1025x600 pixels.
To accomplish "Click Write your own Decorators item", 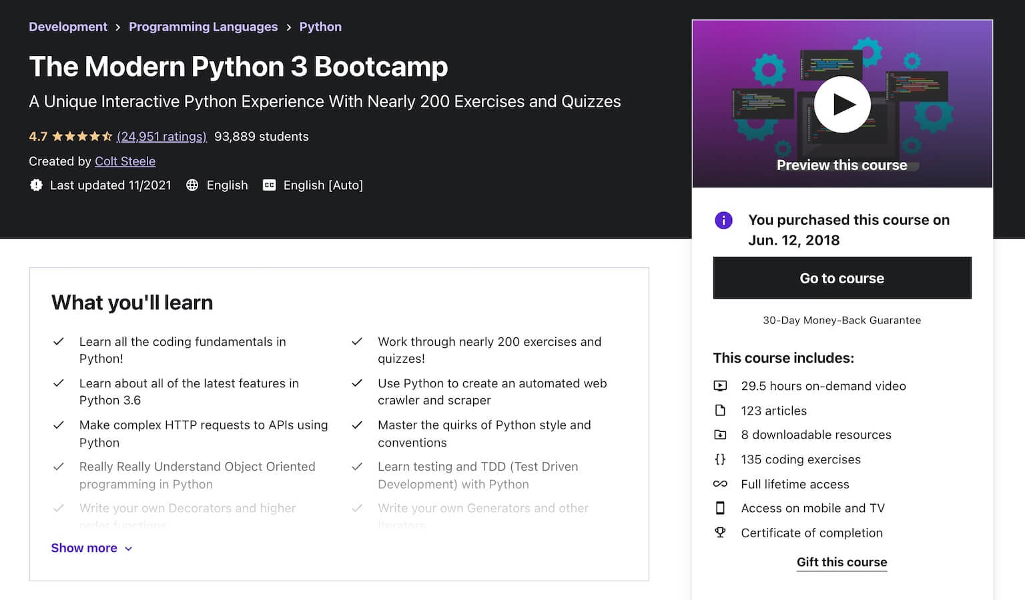I will pyautogui.click(x=188, y=516).
